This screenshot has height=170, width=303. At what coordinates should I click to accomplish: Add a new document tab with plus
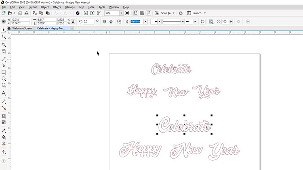(72, 29)
